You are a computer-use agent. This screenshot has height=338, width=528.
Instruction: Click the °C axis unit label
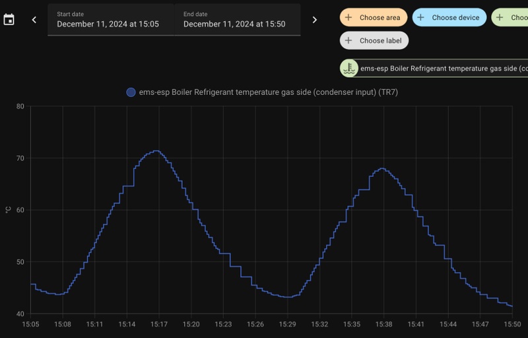[8, 210]
